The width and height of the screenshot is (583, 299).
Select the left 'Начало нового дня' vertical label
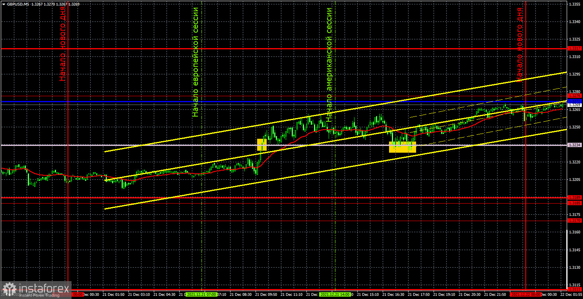62,44
